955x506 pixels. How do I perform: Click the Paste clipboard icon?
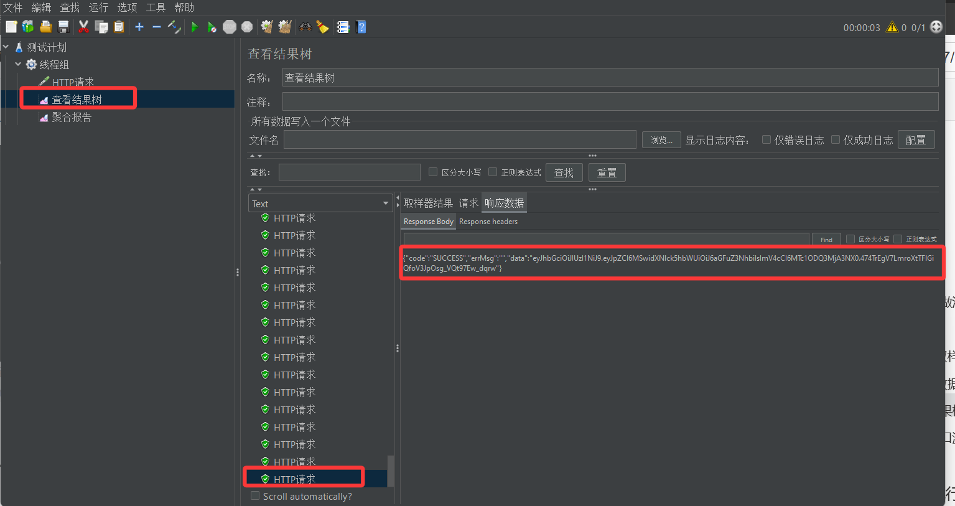[119, 27]
